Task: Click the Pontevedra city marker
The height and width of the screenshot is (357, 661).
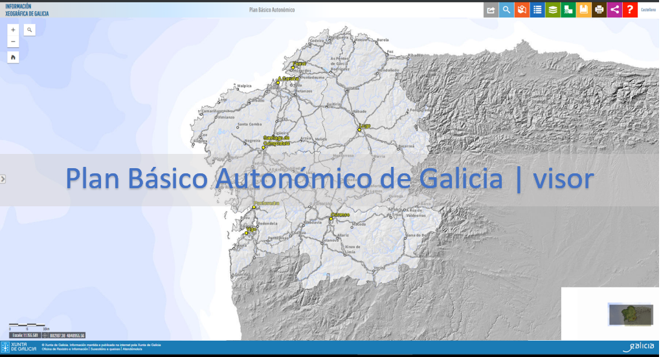Action: pyautogui.click(x=254, y=207)
